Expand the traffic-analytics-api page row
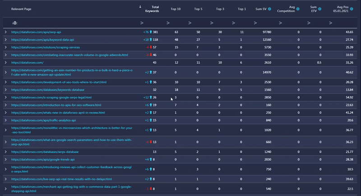Viewport: 361px width, 196px height. [6, 120]
